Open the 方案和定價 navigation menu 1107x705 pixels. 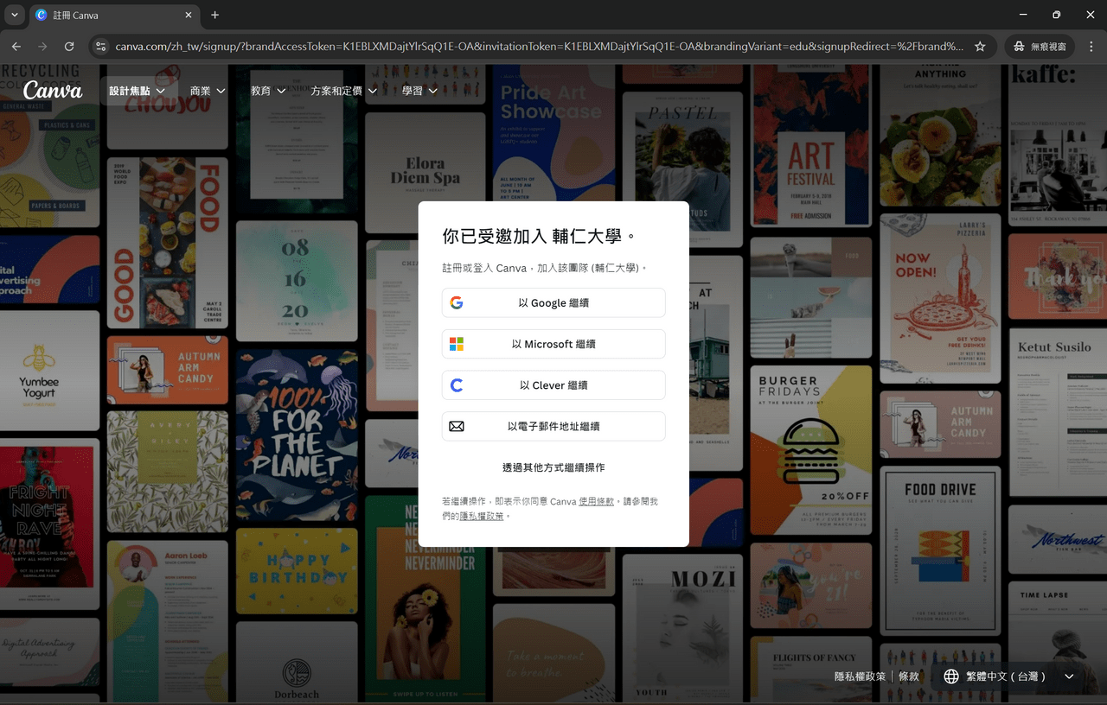344,90
